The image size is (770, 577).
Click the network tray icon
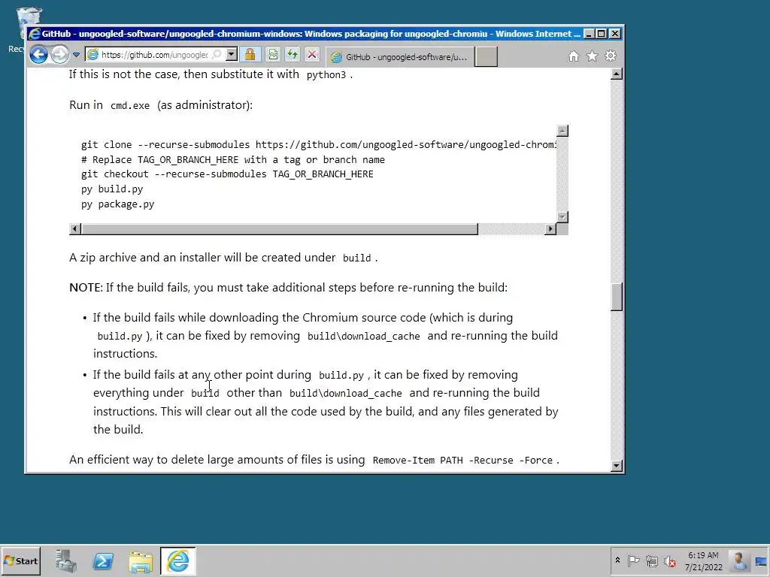click(652, 560)
